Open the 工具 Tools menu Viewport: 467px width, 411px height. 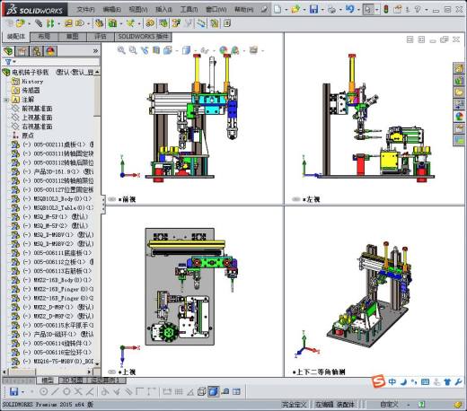pyautogui.click(x=189, y=10)
